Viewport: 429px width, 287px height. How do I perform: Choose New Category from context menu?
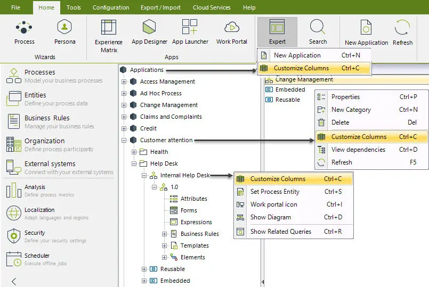(371, 110)
